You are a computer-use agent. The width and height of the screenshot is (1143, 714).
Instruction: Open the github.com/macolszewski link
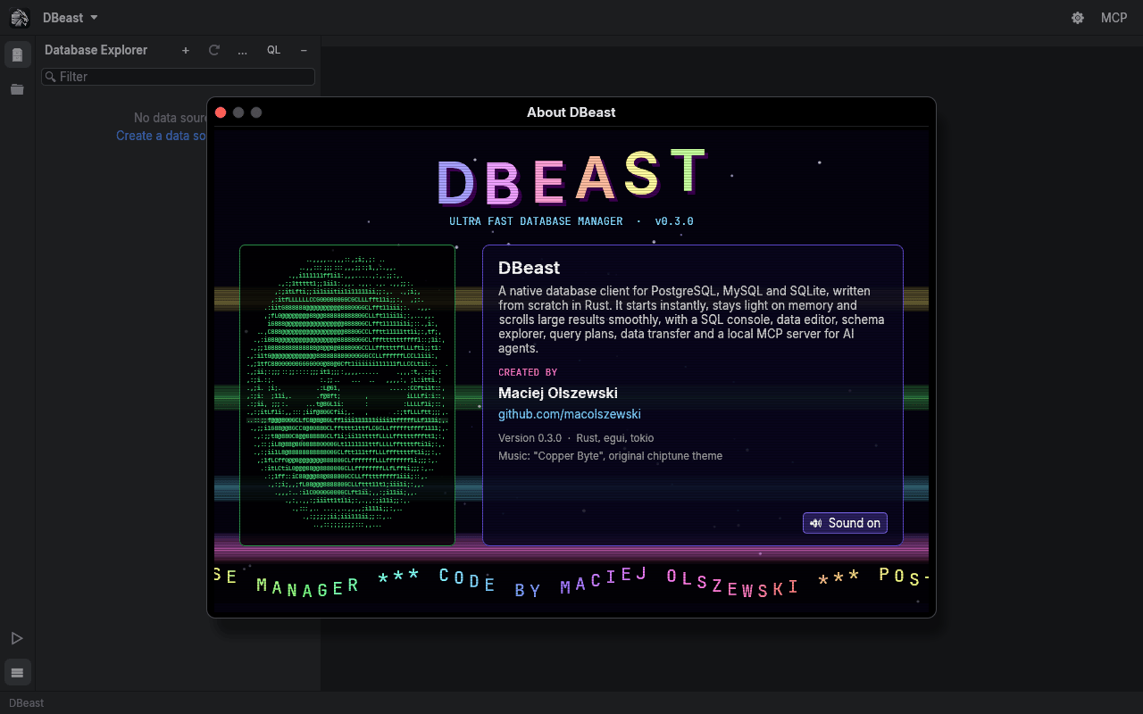coord(570,414)
